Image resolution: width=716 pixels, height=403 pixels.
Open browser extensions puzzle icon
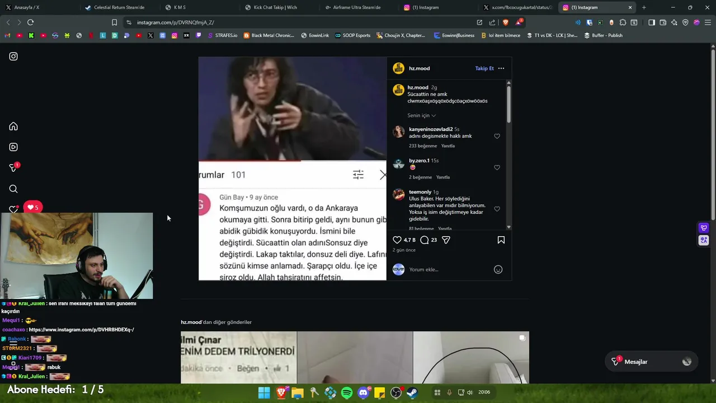(623, 22)
